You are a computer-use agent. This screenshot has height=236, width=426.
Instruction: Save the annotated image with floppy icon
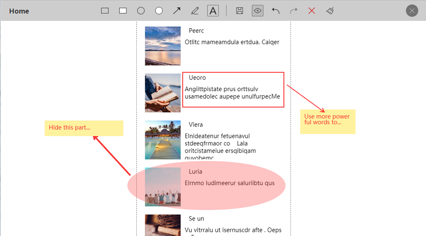pyautogui.click(x=240, y=11)
